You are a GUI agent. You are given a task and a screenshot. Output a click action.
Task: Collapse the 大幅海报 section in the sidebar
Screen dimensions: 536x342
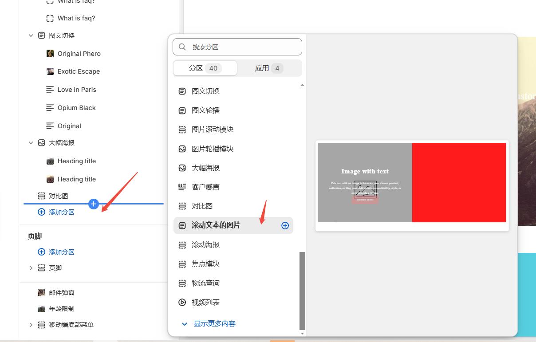coord(31,143)
